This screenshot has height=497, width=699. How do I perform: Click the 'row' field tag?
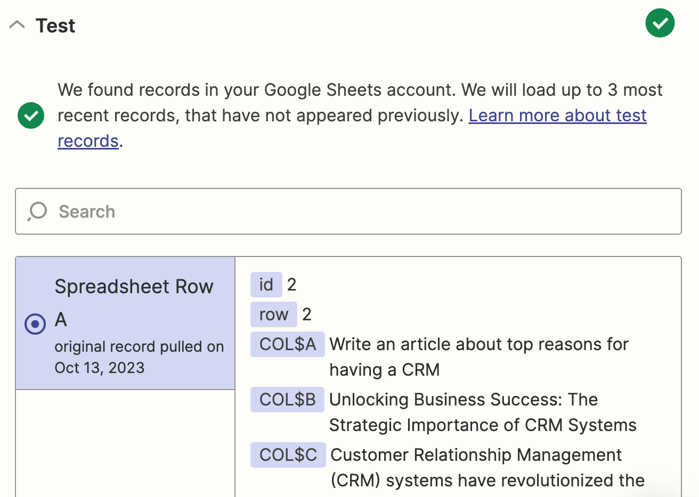(273, 314)
